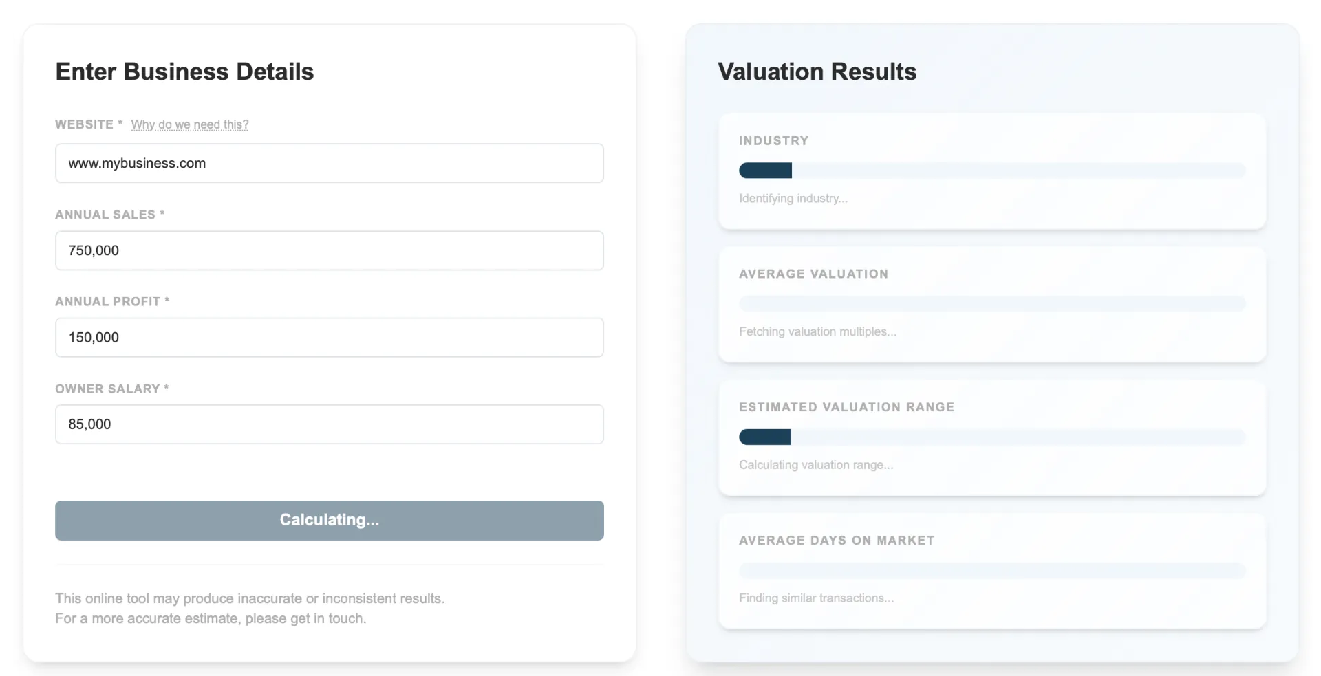Click the Estimated Valuation Range progress bar
Screen dimensions: 1321x676
coord(991,437)
